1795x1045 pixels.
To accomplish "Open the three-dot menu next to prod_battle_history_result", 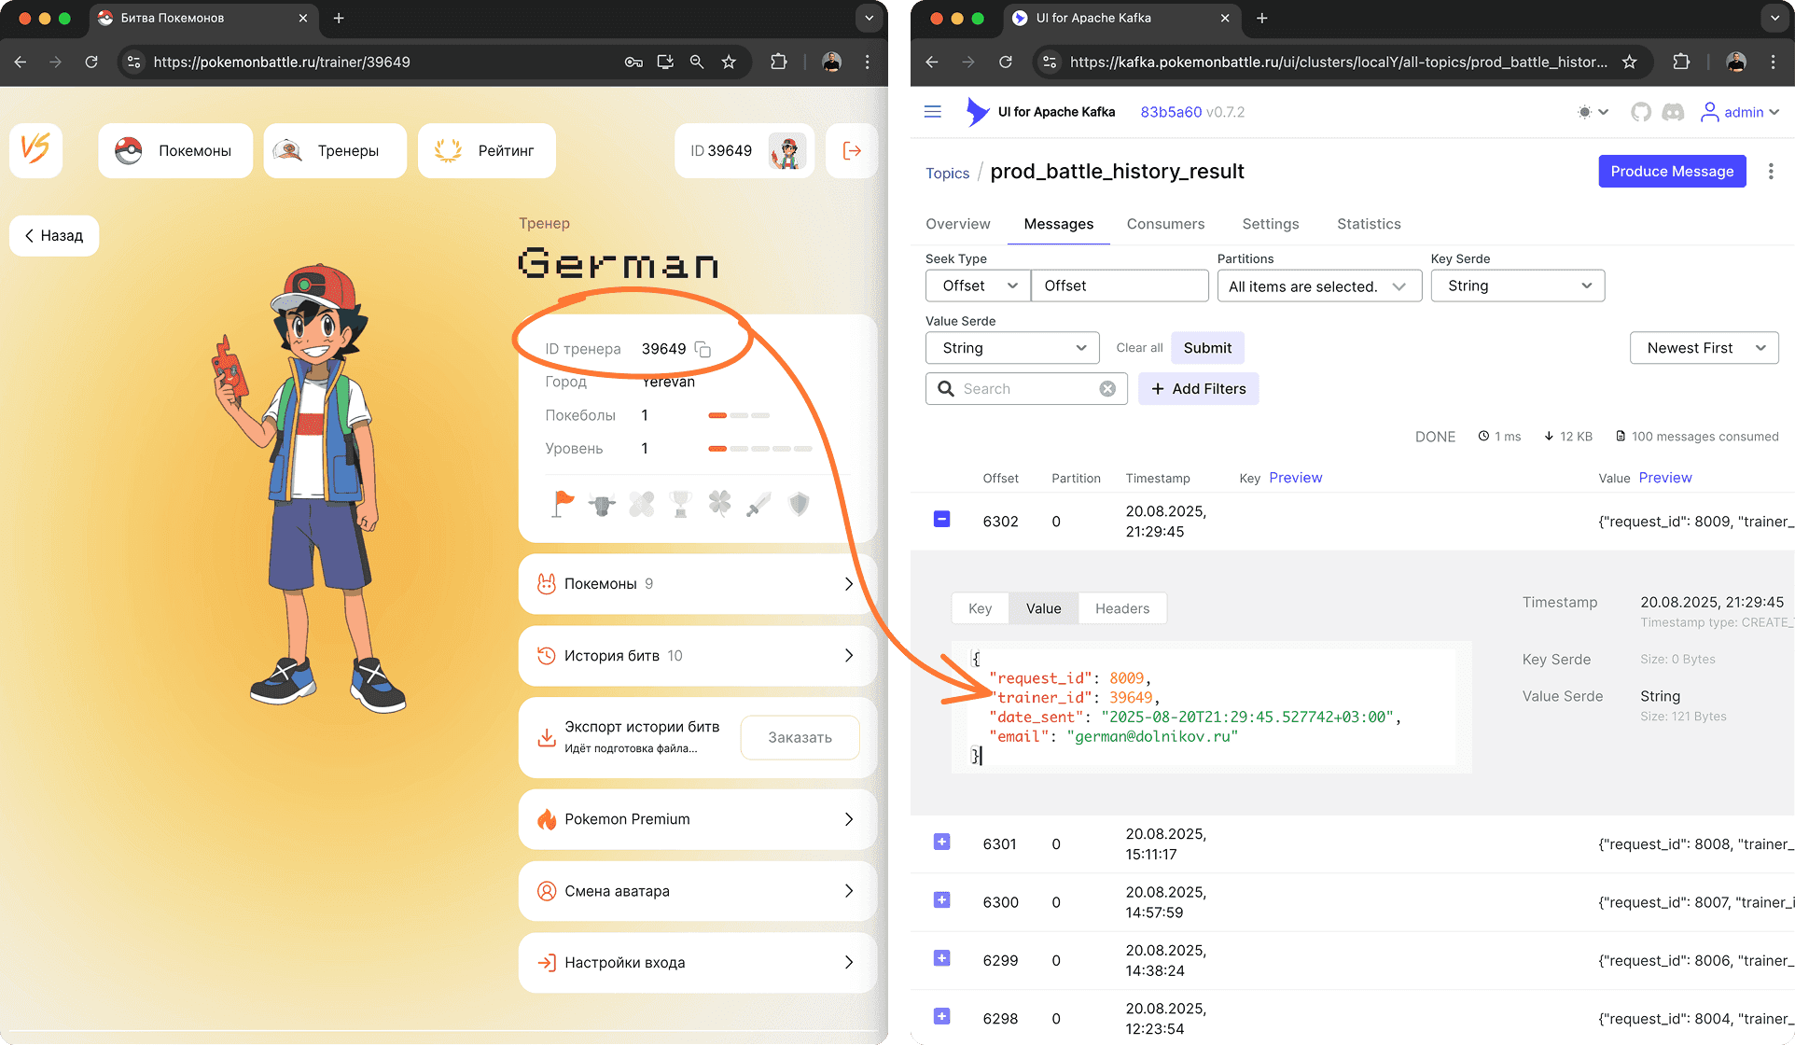I will tap(1770, 171).
